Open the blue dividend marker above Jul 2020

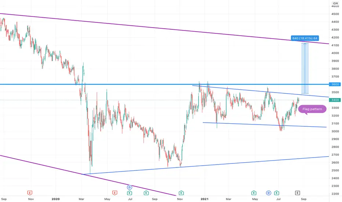pos(130,187)
